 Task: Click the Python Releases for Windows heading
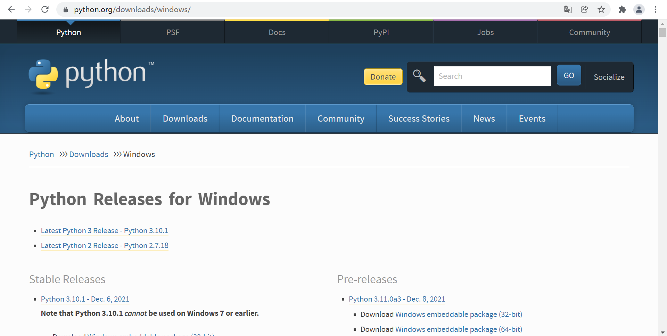pos(150,199)
